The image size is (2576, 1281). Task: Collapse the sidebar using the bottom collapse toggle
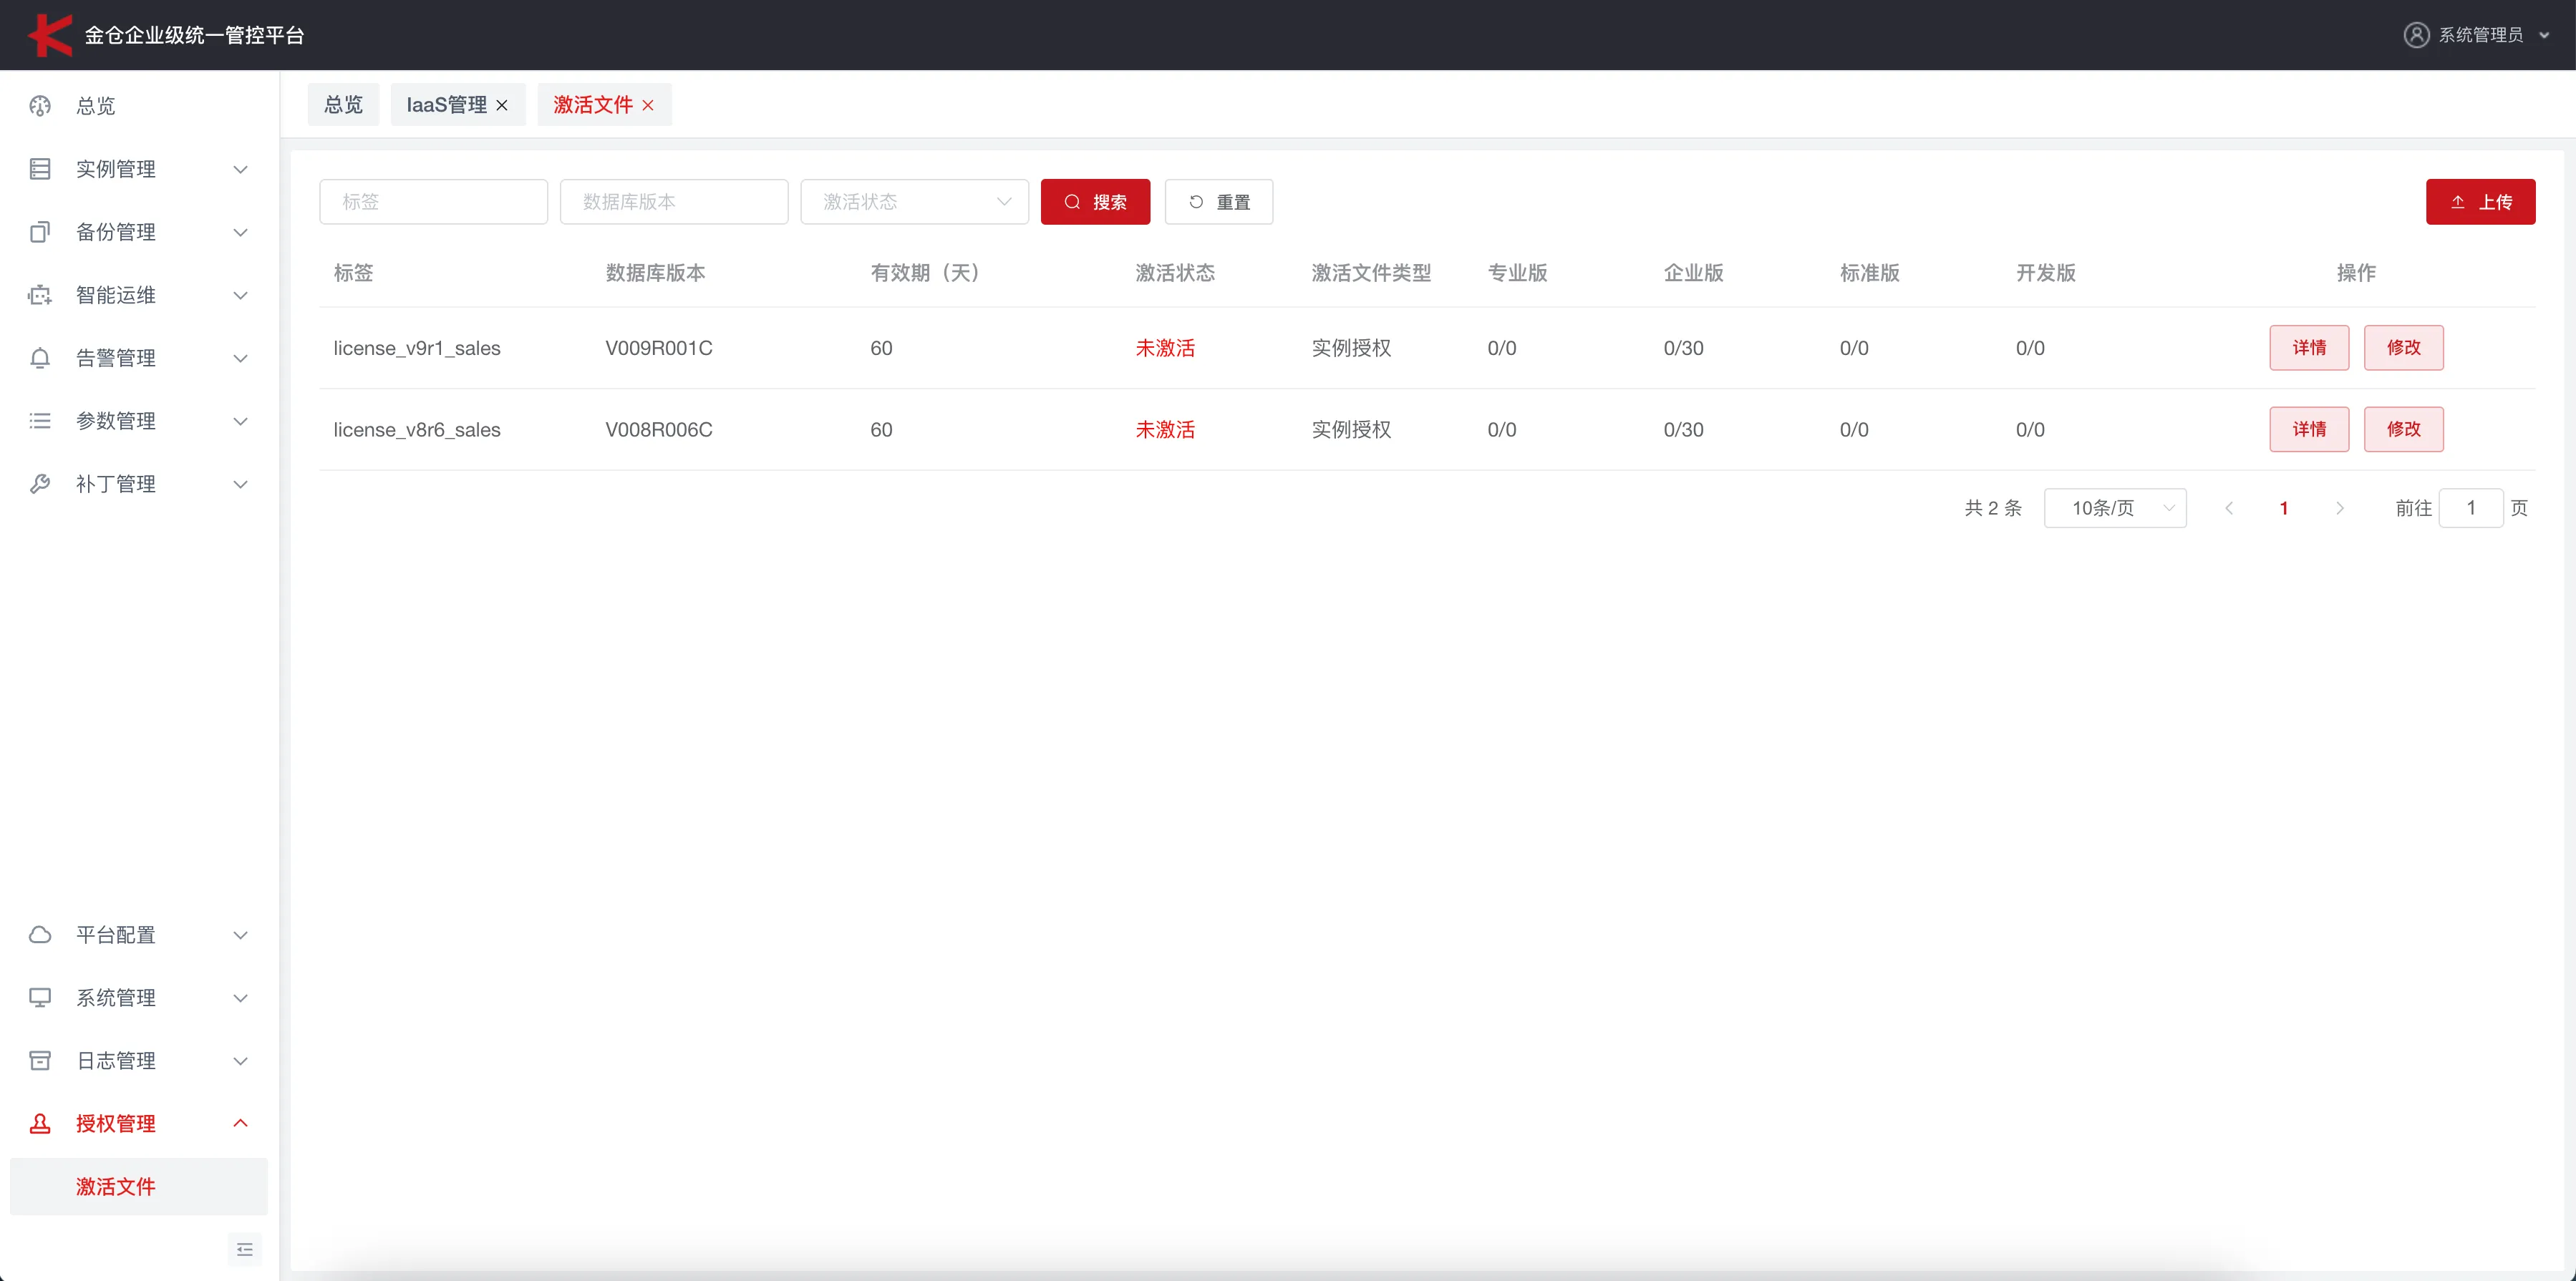click(244, 1249)
